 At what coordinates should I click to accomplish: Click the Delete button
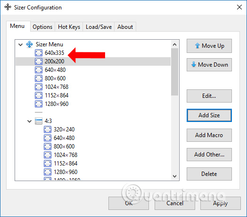pos(209,174)
